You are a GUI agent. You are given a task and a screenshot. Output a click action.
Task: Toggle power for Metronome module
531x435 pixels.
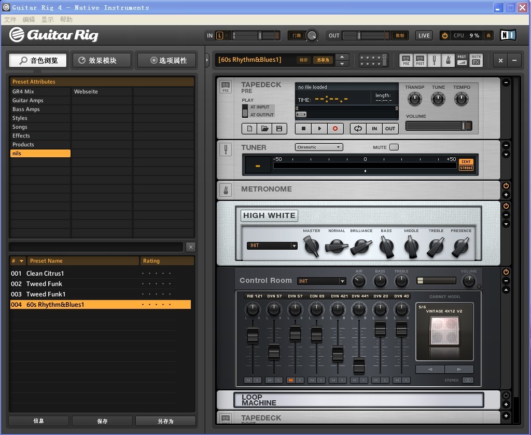point(506,185)
